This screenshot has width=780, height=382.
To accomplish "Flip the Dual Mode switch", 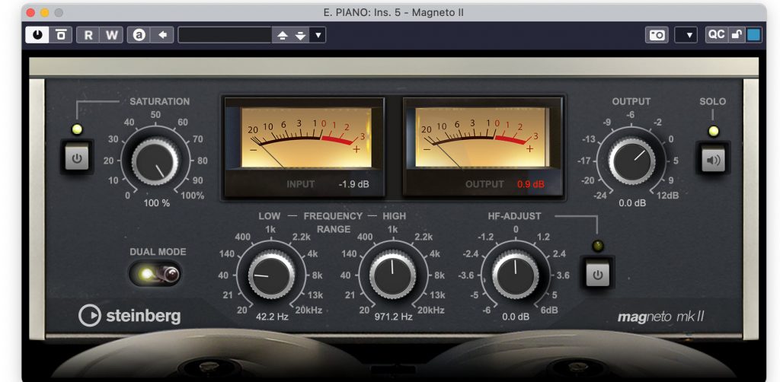I will (x=155, y=273).
